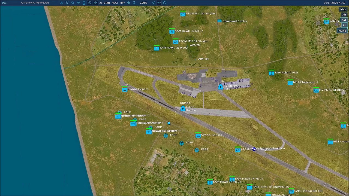Toggle LL coordinate format
The height and width of the screenshot is (196, 349).
(x=344, y=25)
